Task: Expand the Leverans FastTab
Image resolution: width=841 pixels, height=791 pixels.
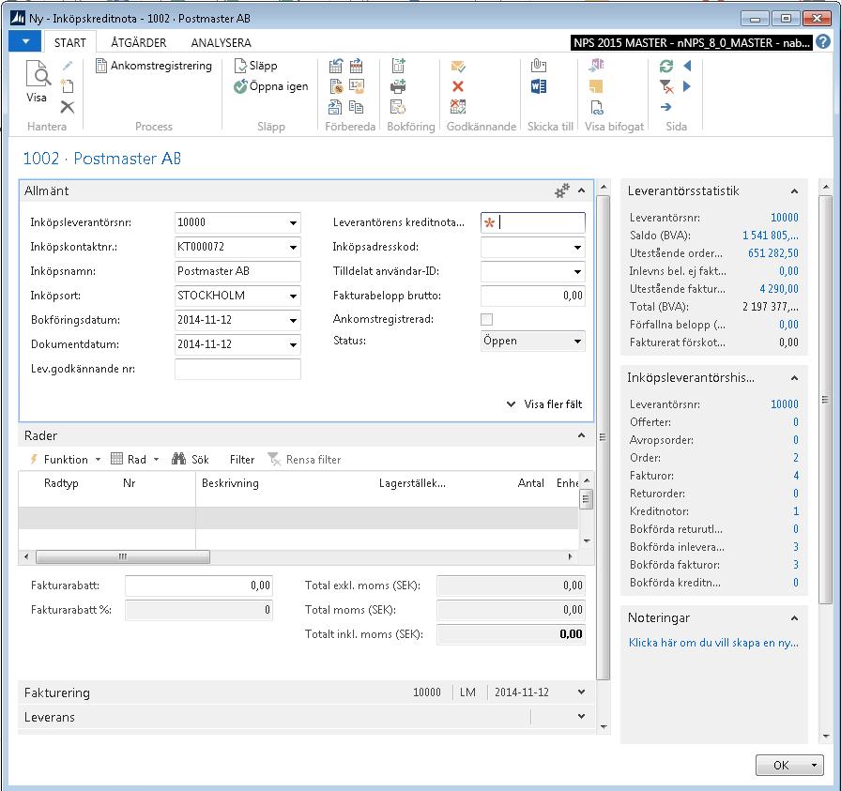Action: (x=581, y=717)
